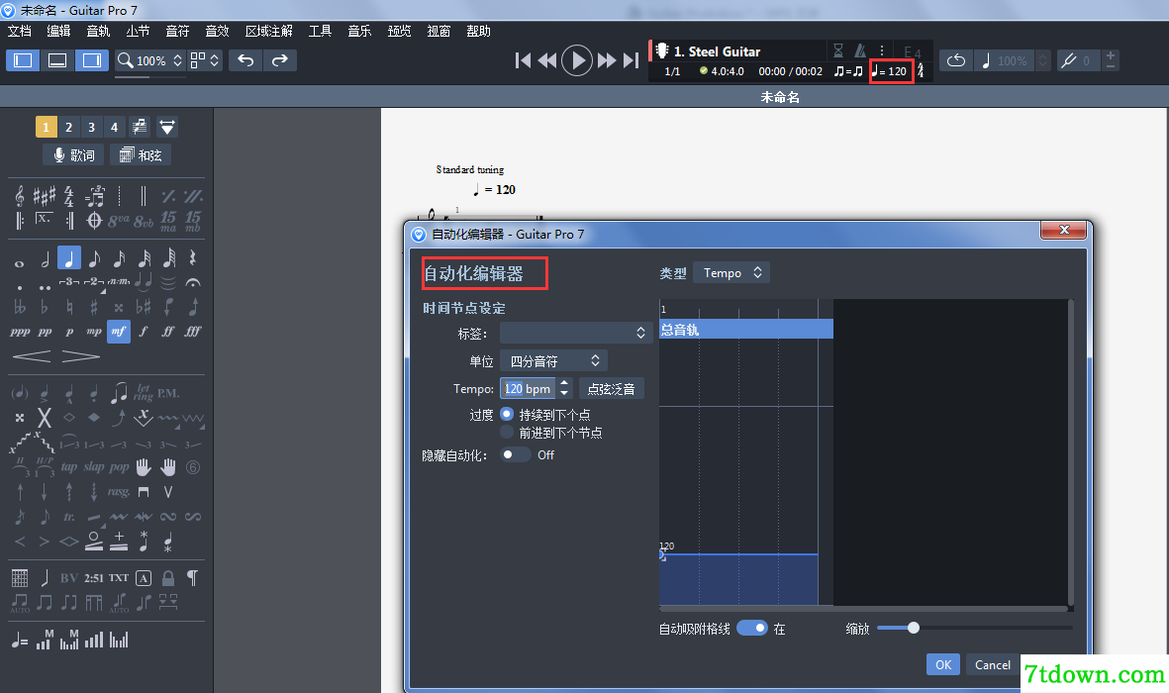Select the whole note duration icon
The image size is (1169, 693).
[x=20, y=262]
